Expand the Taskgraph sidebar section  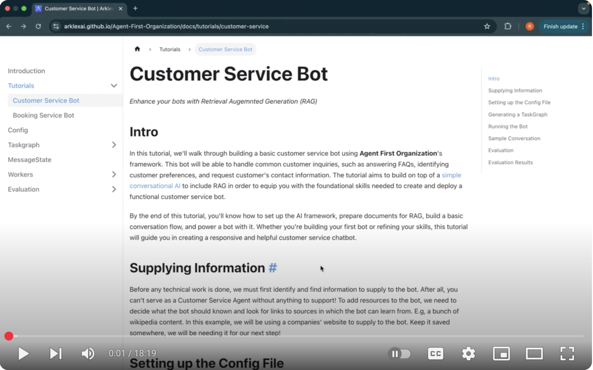point(114,145)
